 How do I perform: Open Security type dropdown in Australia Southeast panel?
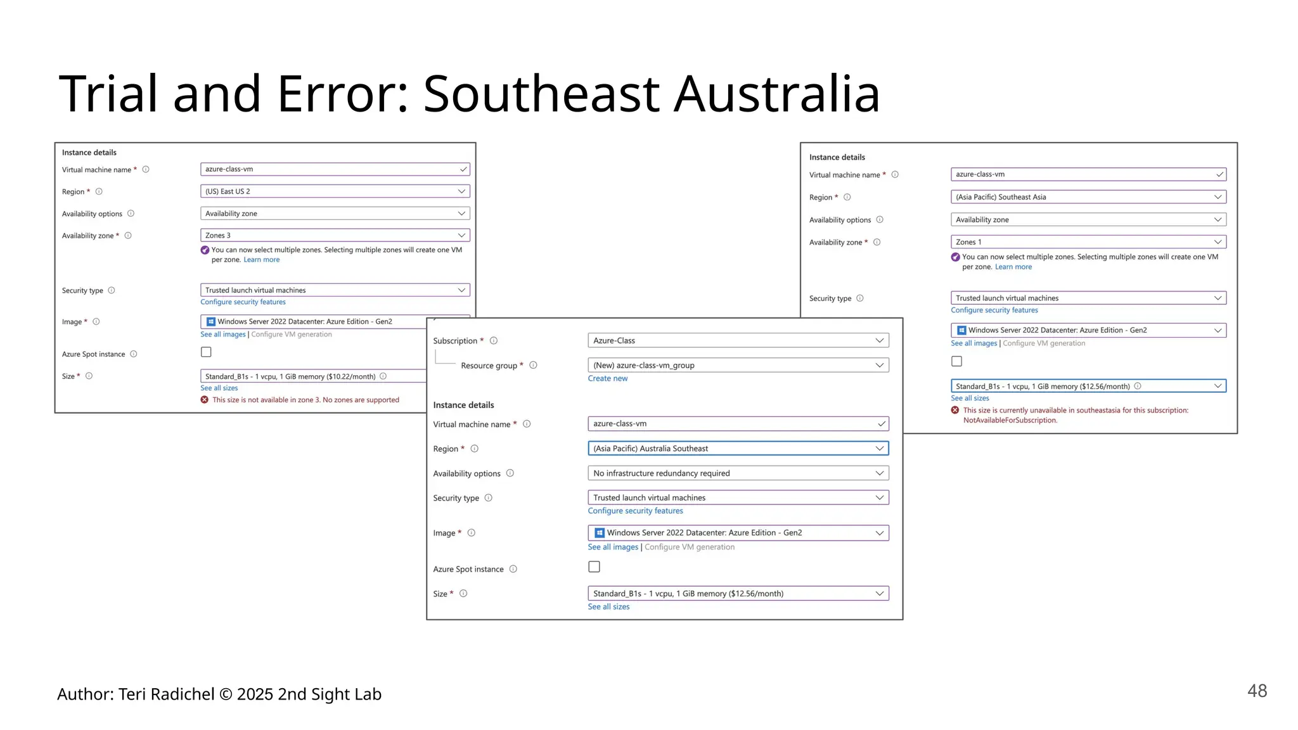(738, 497)
